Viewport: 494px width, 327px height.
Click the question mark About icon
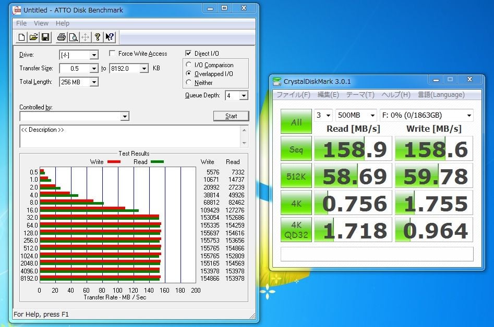(98, 37)
